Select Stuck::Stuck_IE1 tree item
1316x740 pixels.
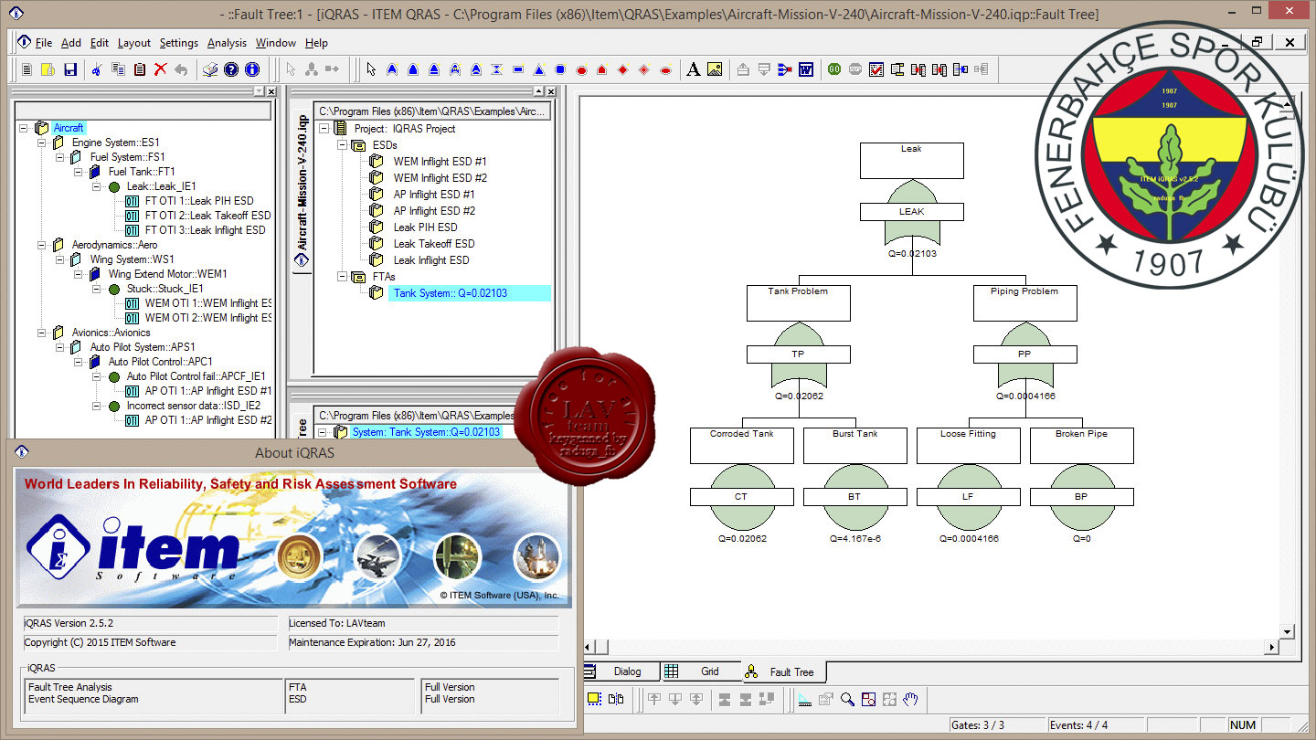164,289
